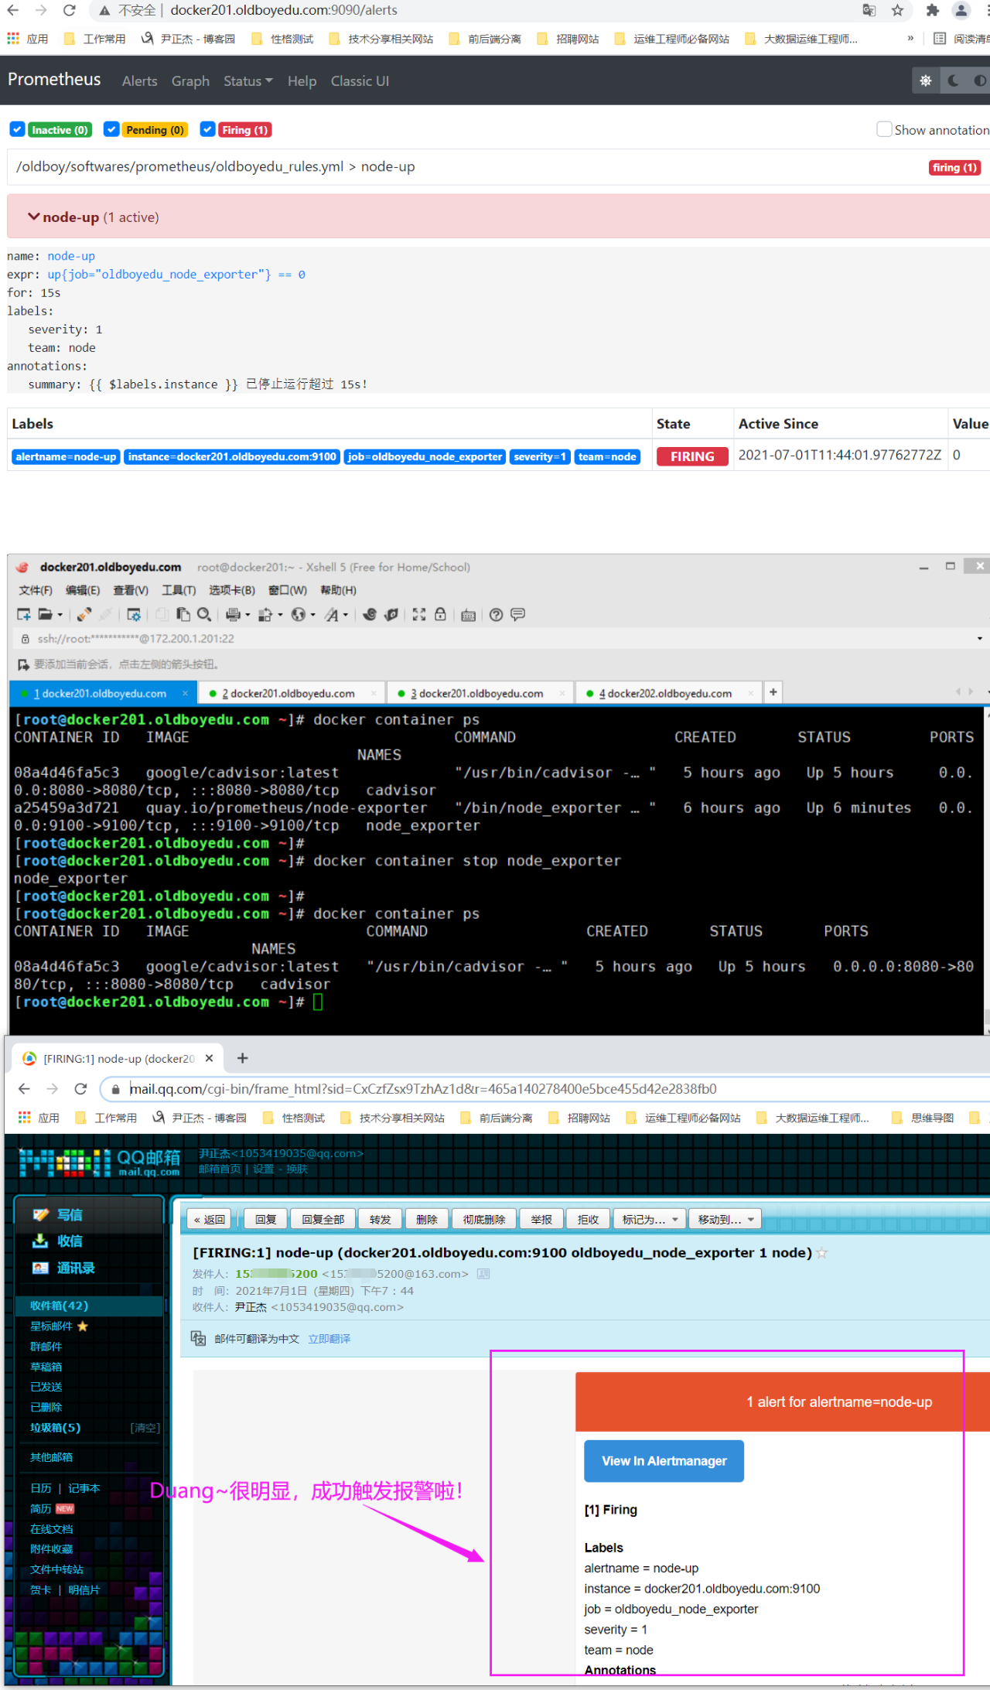Image resolution: width=990 pixels, height=1690 pixels.
Task: Open the Prometheus Alerts tab
Action: [139, 81]
